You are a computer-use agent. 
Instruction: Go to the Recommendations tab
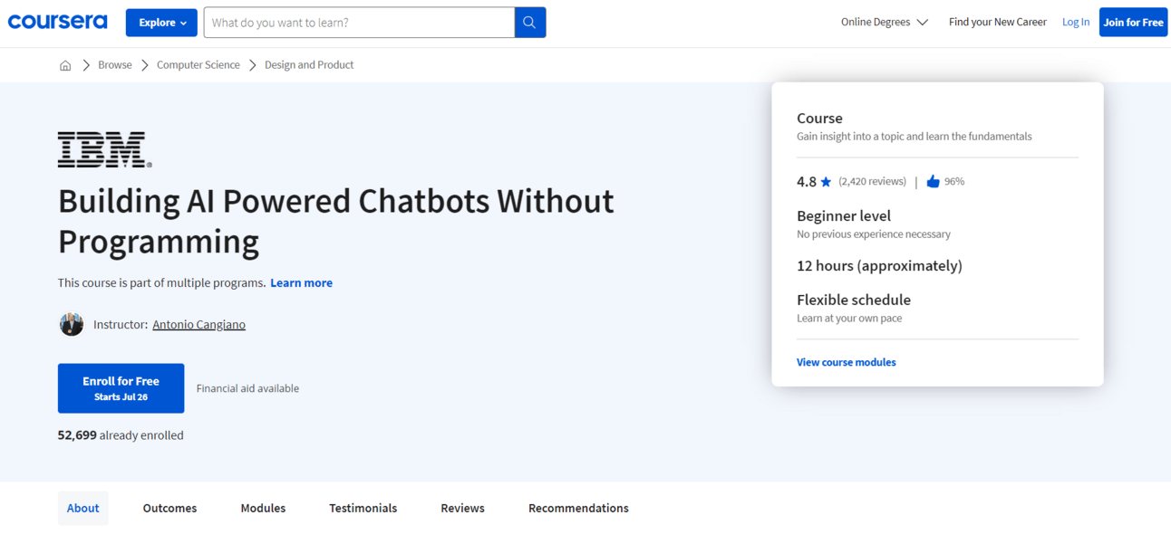(x=578, y=509)
